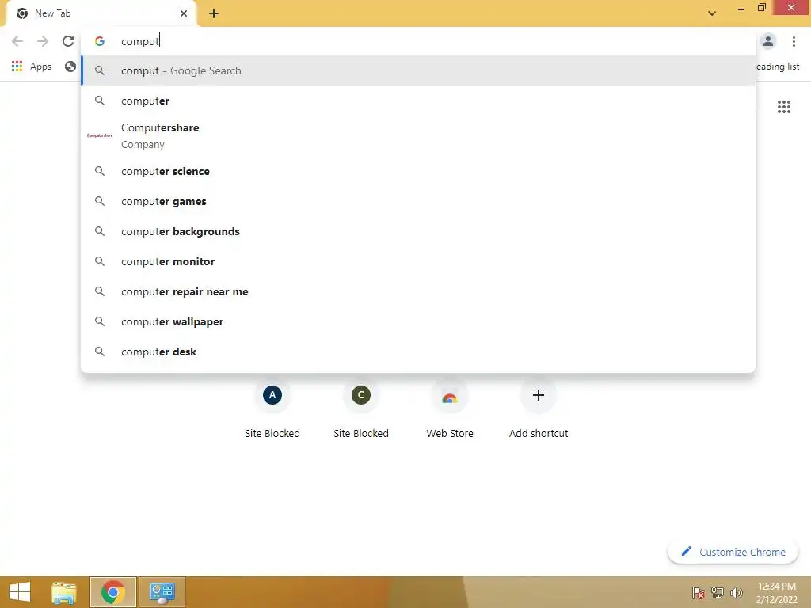Open the Control Panel taskbar icon
Image resolution: width=811 pixels, height=608 pixels.
click(x=162, y=592)
